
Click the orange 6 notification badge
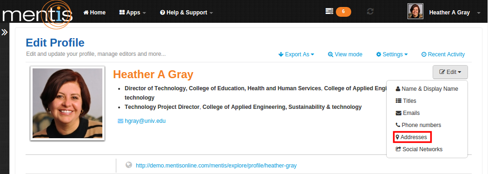[x=343, y=12]
